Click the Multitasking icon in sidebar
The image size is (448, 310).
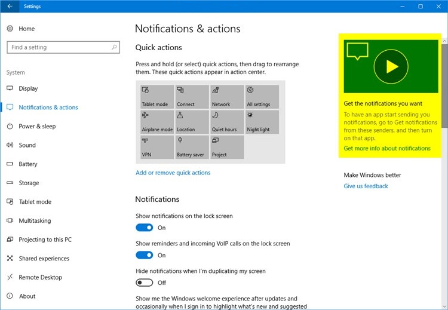pos(10,220)
